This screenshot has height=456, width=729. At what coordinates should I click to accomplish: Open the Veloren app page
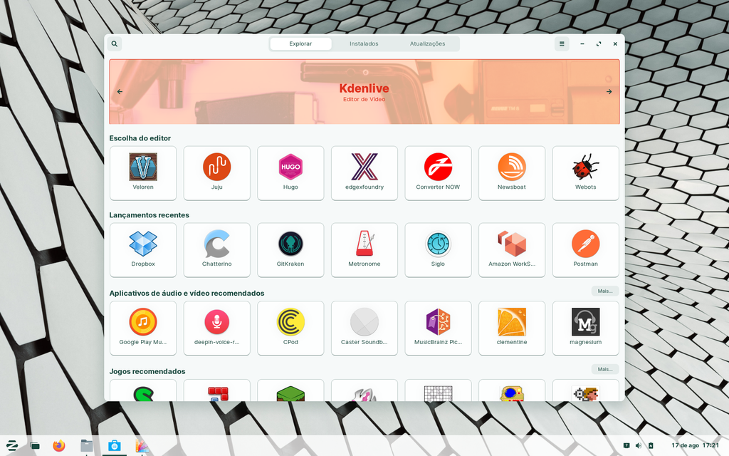click(143, 173)
